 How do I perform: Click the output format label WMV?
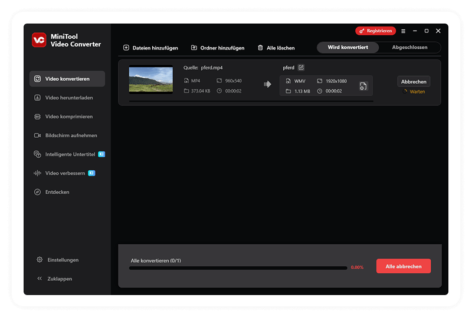point(300,81)
